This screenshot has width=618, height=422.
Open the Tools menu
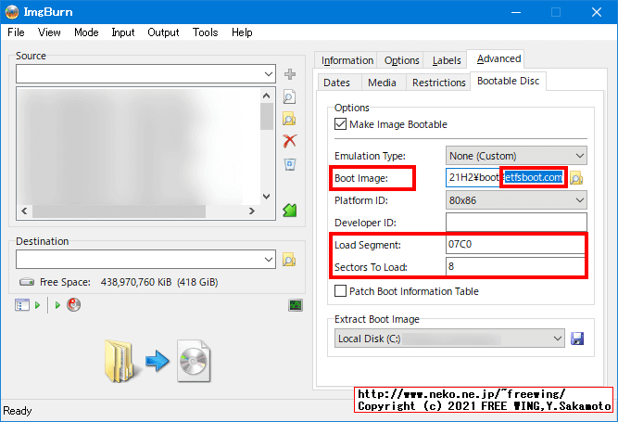[x=206, y=32]
